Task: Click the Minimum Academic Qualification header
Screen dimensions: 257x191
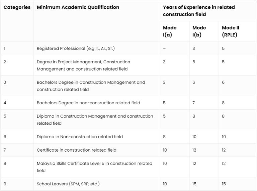Action: [78, 7]
